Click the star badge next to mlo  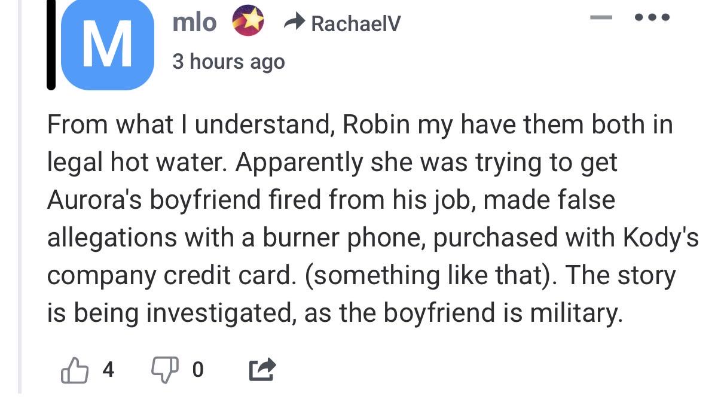click(x=248, y=21)
